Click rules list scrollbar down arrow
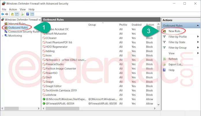Viewport: 201px width, 116px height. click(159, 104)
